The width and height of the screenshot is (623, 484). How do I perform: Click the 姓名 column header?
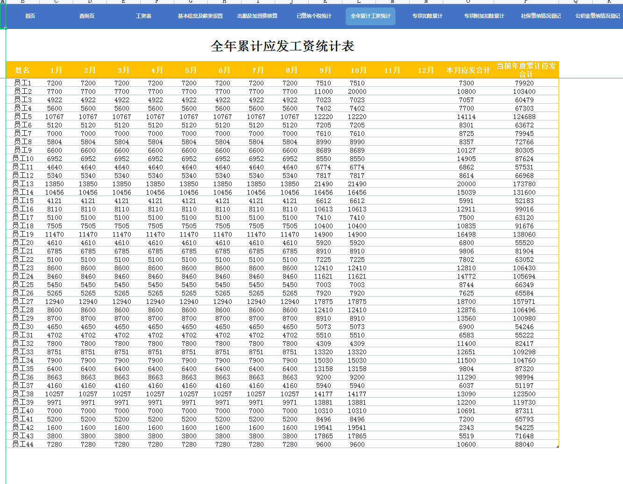22,70
